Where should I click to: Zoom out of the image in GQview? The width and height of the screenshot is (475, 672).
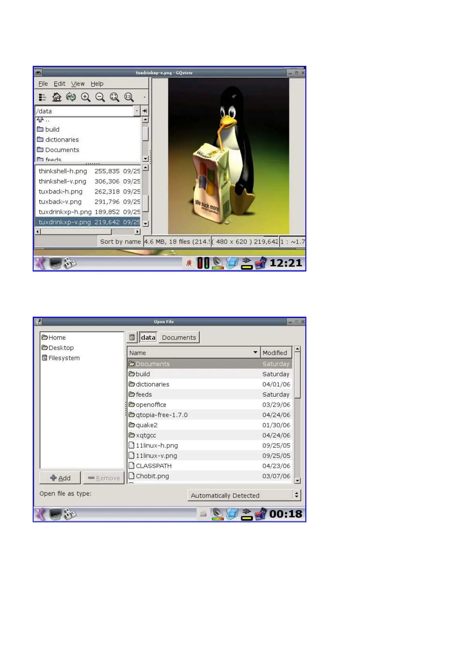click(100, 97)
